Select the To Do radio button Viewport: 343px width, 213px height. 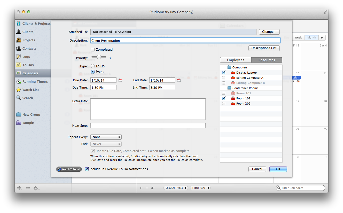point(92,66)
